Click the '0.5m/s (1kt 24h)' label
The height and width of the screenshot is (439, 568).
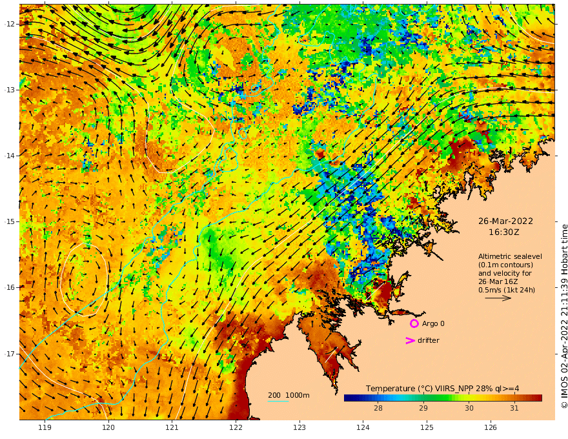coord(507,290)
